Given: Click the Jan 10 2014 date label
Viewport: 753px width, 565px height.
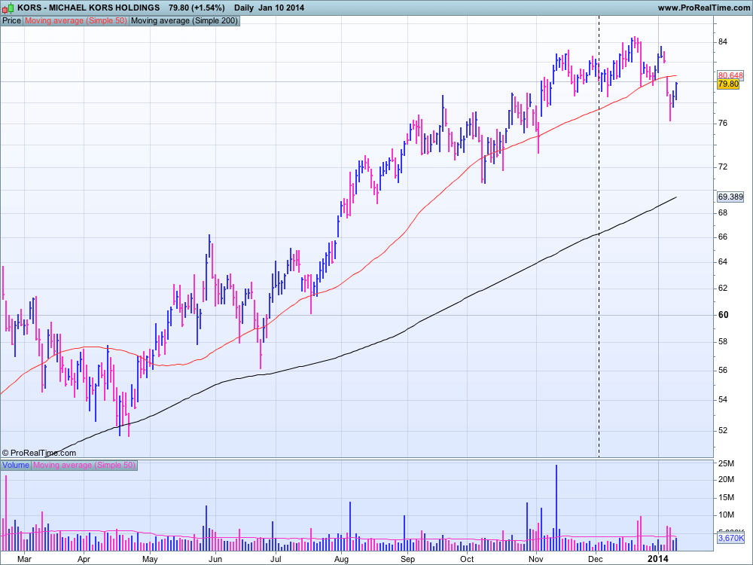Looking at the screenshot, I should tap(282, 8).
